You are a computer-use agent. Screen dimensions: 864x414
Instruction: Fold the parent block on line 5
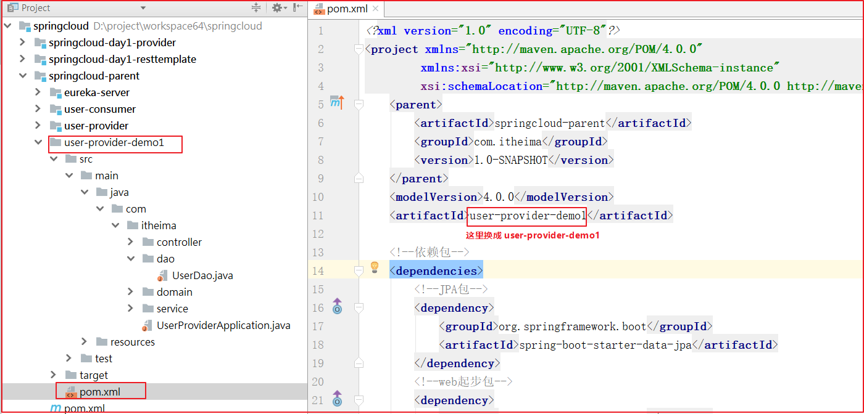(x=359, y=105)
